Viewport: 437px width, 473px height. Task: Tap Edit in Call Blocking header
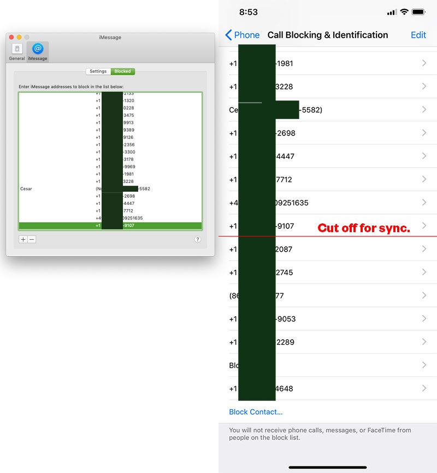pyautogui.click(x=418, y=35)
